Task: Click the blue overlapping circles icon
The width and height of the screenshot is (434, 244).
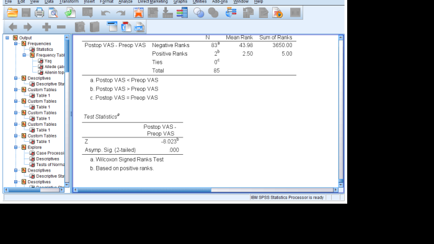Action: tap(198, 13)
